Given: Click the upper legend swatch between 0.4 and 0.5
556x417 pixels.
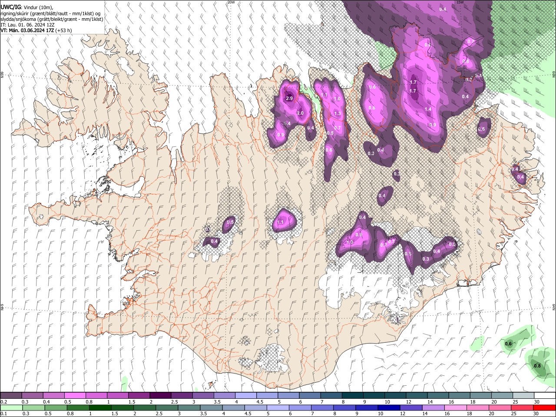Looking at the screenshot, I should pos(54,396).
